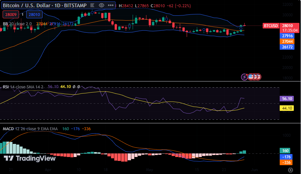The width and height of the screenshot is (301, 174).
Task: Click the purple 56.10 RSI value tag
Action: (x=287, y=98)
